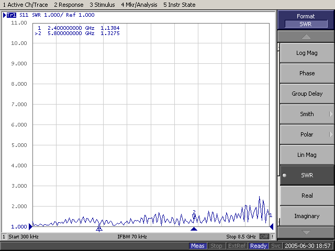Image resolution: width=335 pixels, height=251 pixels.
Task: Click the active marker 2 triangle below the axis
Action: point(194,229)
